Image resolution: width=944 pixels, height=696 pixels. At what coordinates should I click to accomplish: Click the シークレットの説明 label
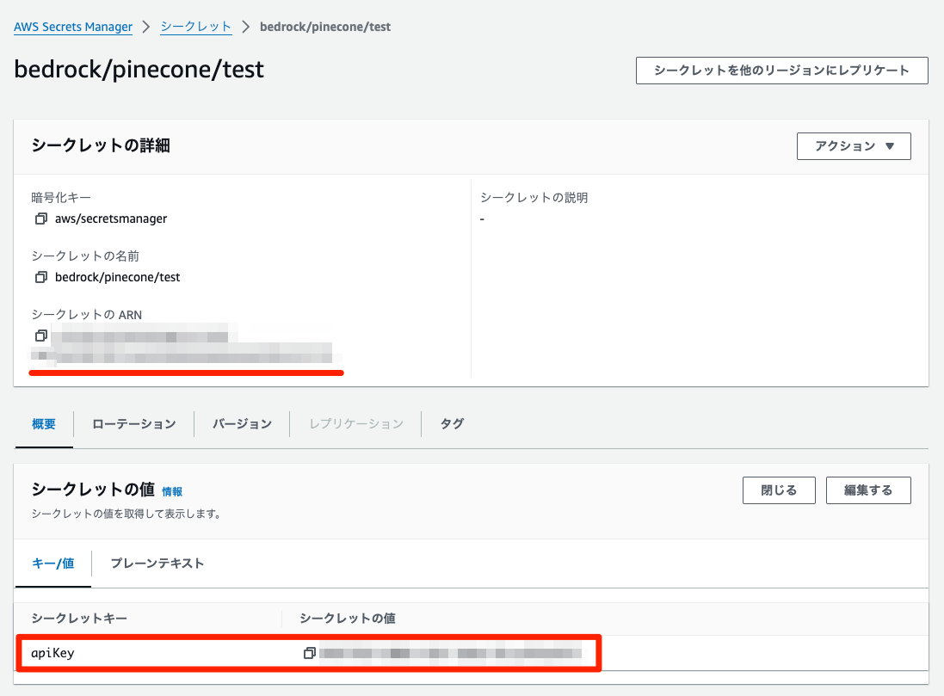(534, 198)
